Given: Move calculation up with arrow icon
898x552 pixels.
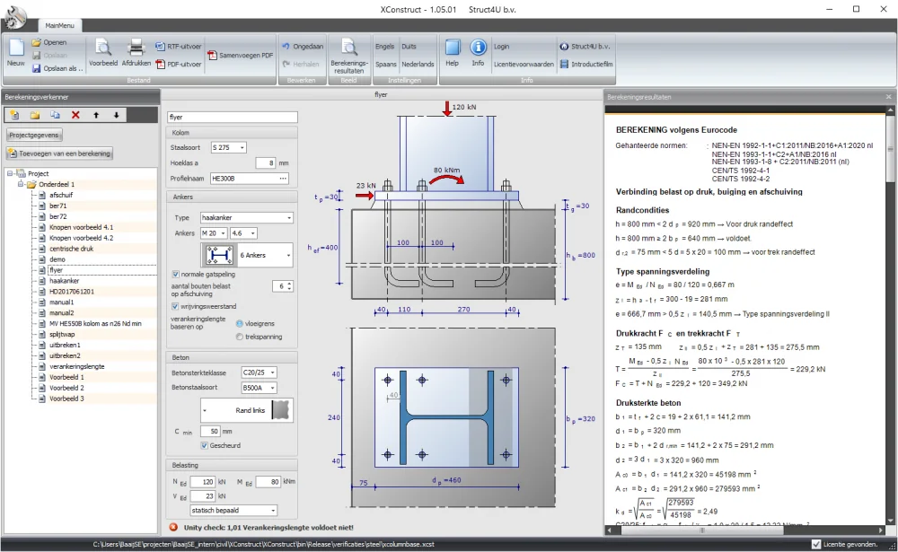Looking at the screenshot, I should tap(96, 115).
